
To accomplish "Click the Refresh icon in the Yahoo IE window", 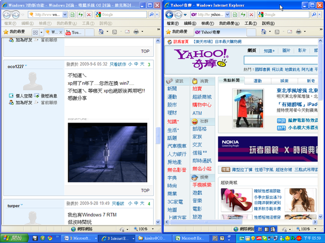I will 243,15.
